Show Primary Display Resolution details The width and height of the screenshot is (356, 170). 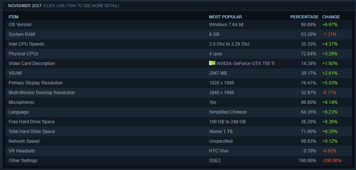36,83
